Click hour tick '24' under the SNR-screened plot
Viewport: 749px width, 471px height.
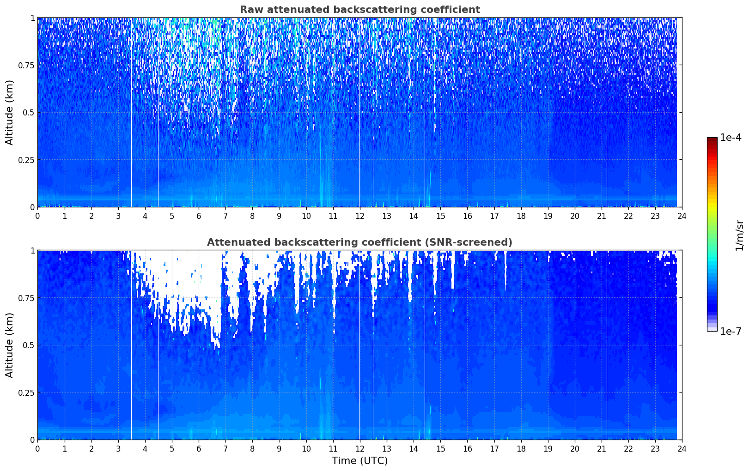point(682,448)
